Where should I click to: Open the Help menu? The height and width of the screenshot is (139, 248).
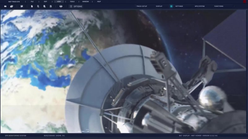(99, 2)
